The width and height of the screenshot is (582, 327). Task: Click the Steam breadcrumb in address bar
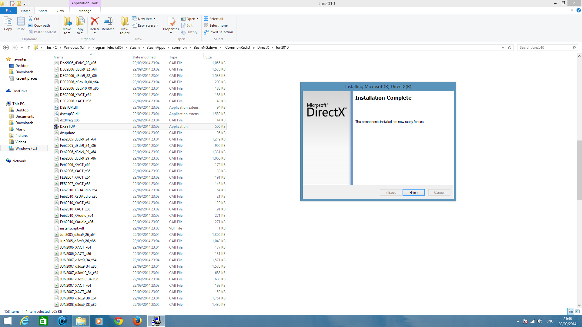pos(135,48)
